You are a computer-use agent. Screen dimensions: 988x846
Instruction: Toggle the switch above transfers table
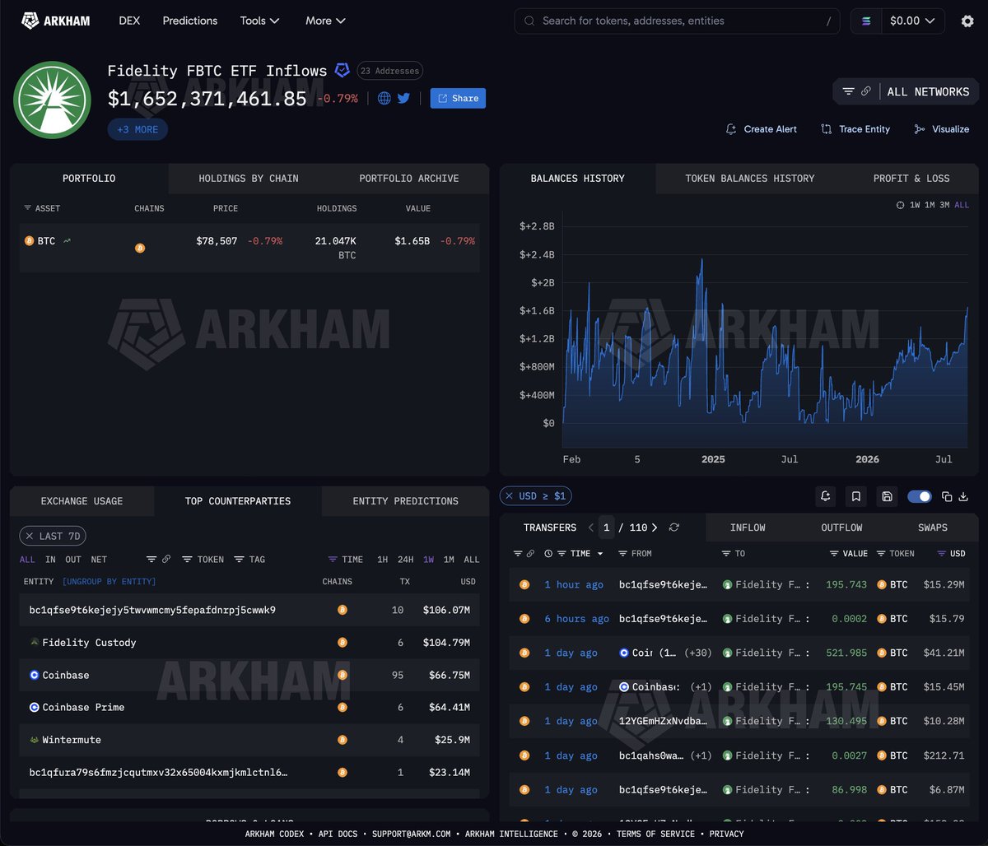pyautogui.click(x=919, y=496)
